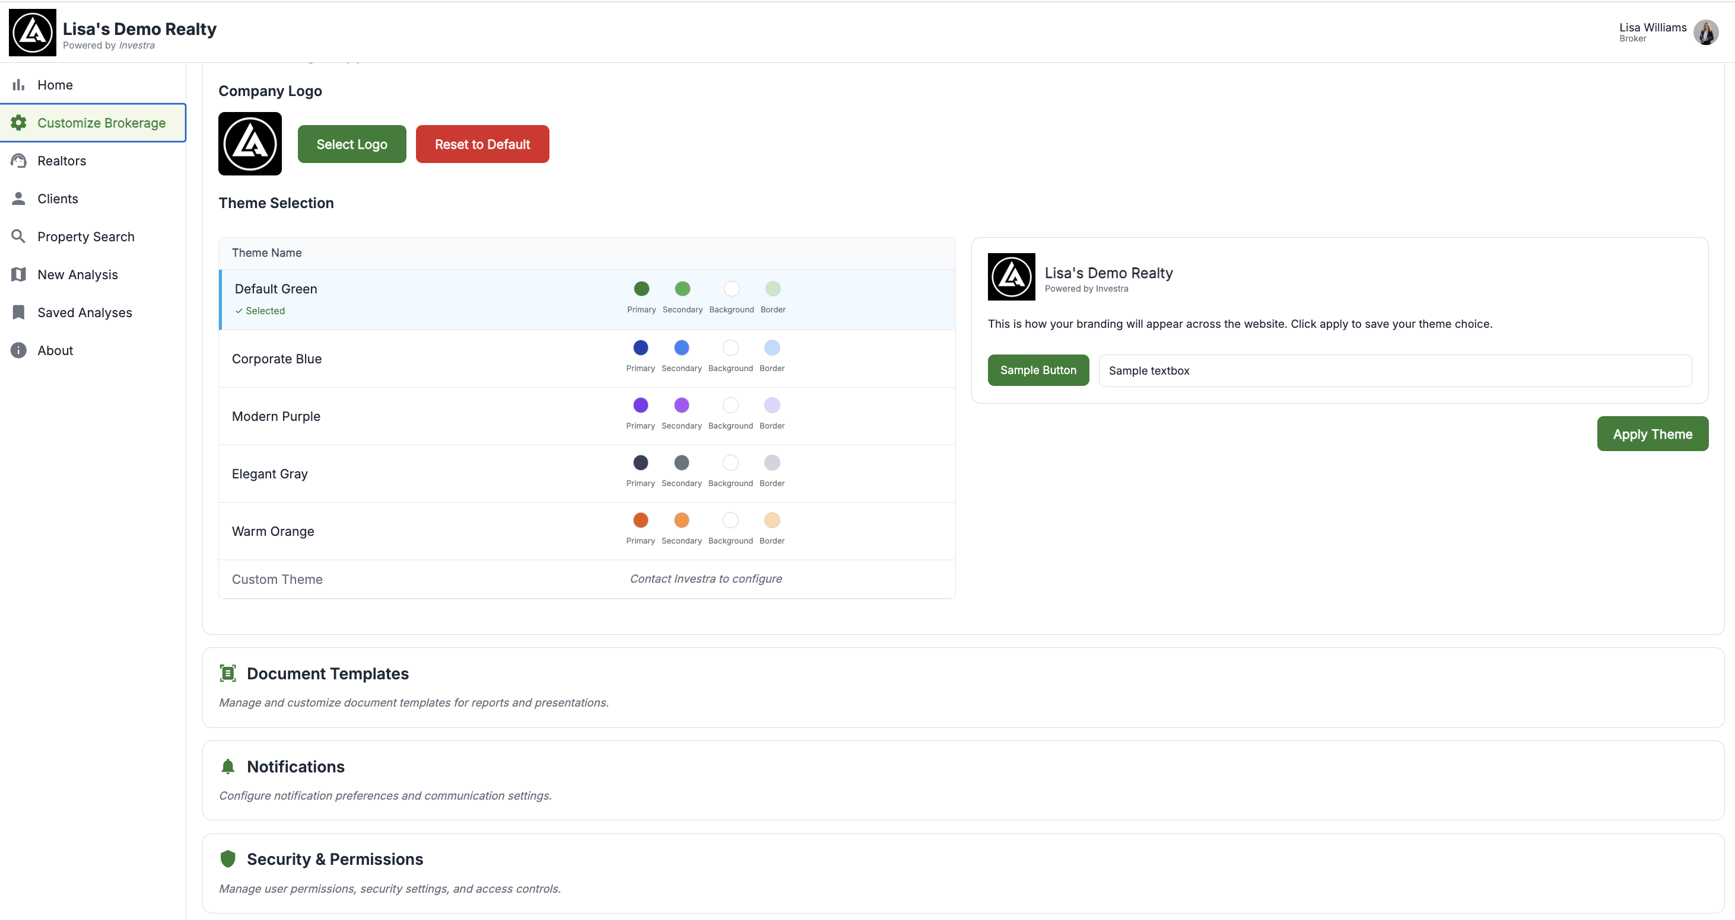
Task: Click the Realtors headset icon
Action: pyautogui.click(x=19, y=161)
